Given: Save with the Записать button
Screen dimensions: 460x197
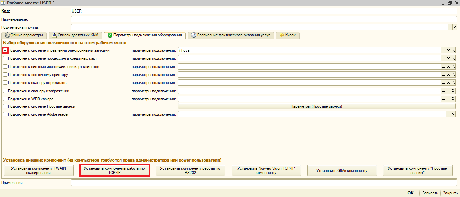Looking at the screenshot, I should tap(430, 193).
